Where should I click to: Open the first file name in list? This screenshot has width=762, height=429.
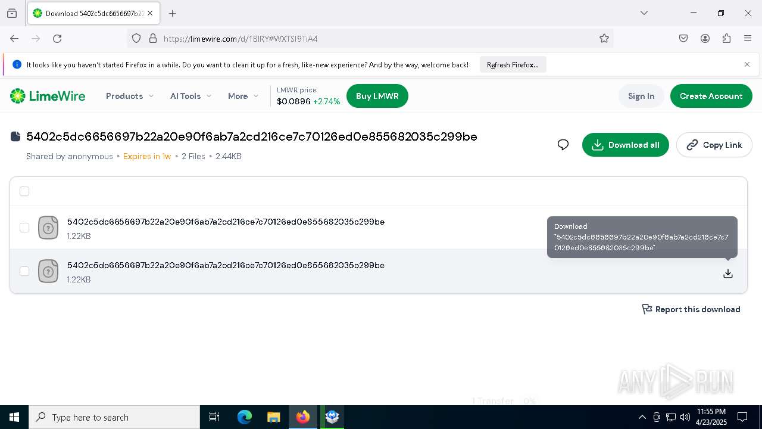226,222
